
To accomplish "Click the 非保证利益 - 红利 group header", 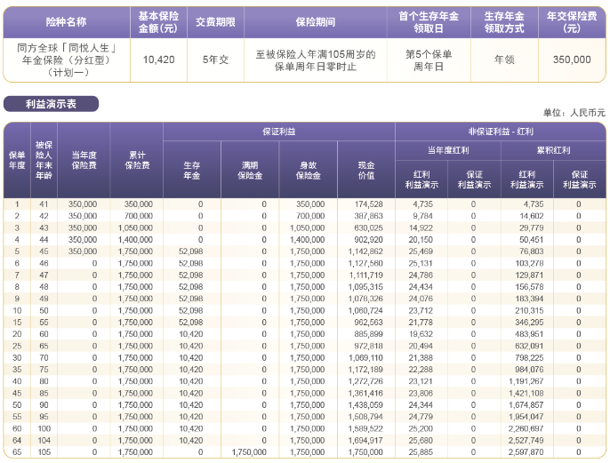I will click(x=499, y=132).
